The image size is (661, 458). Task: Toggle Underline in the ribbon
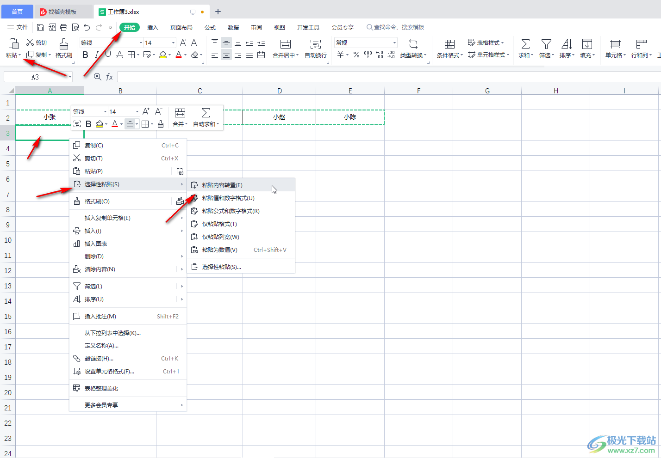(108, 55)
